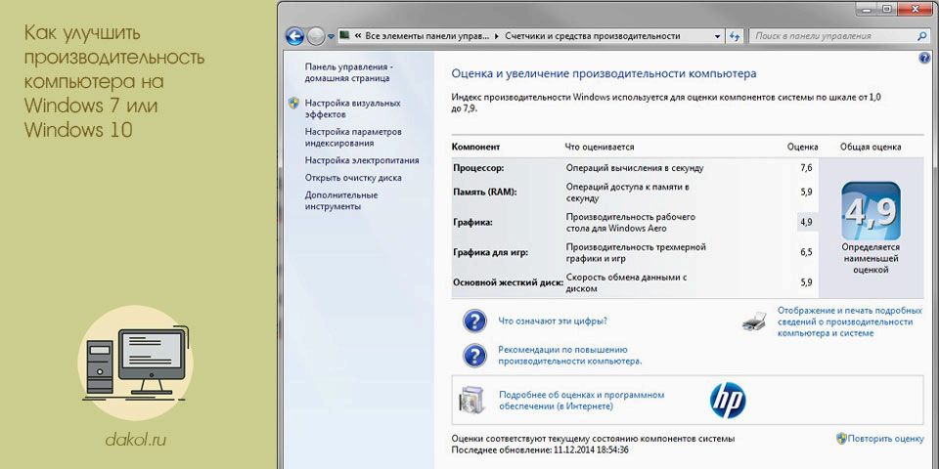Click heading Оценка и увеличение производительности компьютера
Viewport: 939px width, 469px height.
click(x=604, y=73)
